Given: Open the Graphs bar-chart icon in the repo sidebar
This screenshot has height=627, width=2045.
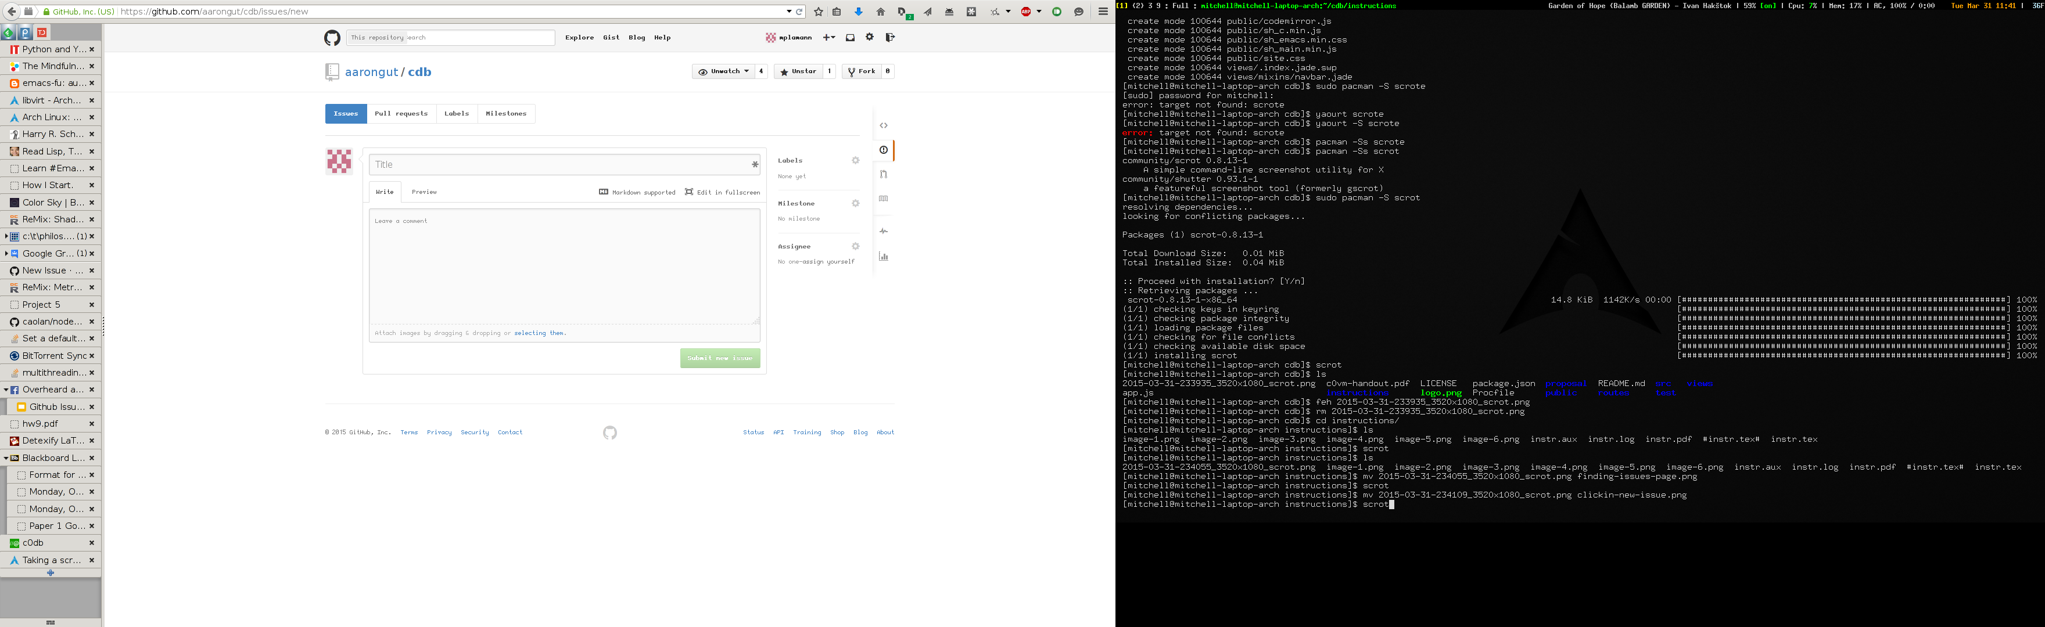Looking at the screenshot, I should point(884,257).
